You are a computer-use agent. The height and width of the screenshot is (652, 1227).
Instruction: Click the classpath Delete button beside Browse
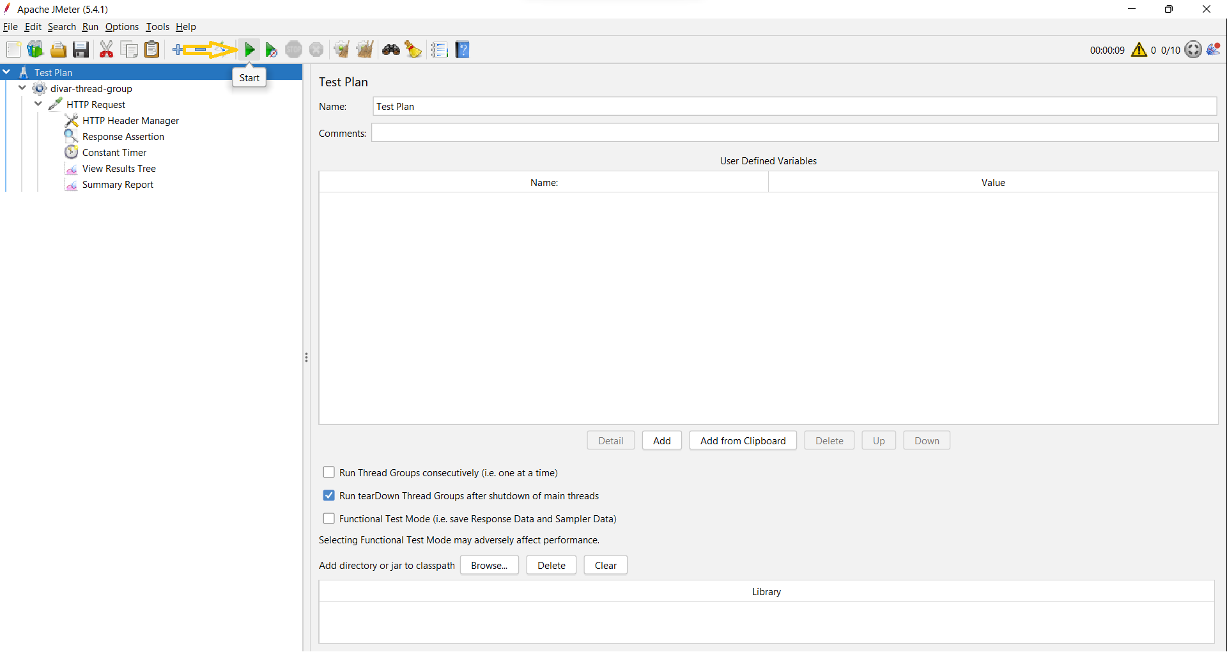(x=552, y=565)
